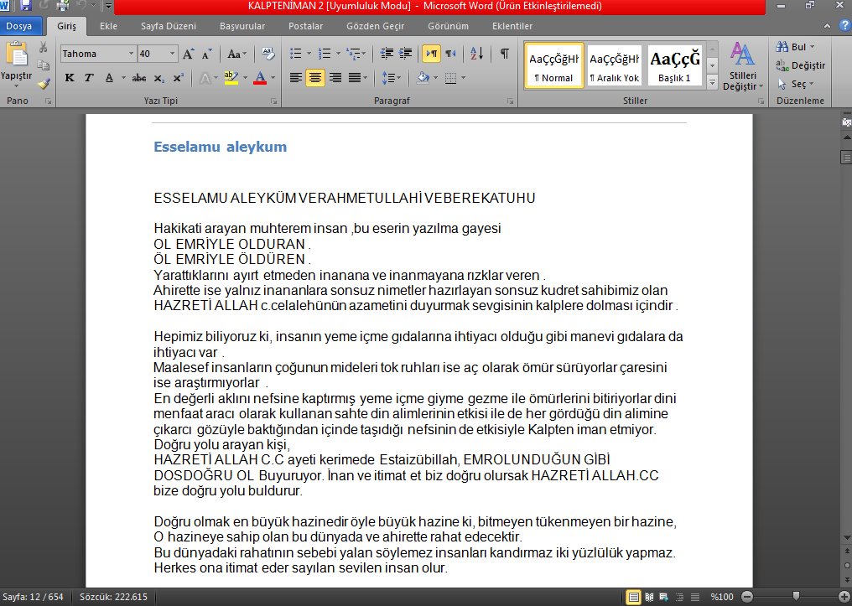The height and width of the screenshot is (606, 852).
Task: Click the Cut scissors icon
Action: point(44,48)
